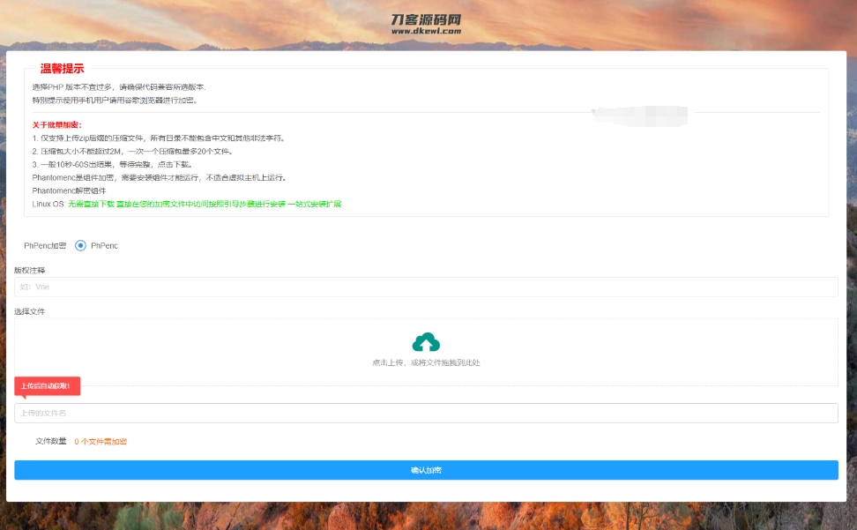The image size is (857, 530).
Task: Click the red 上传后自动获取 tooltip
Action: pyautogui.click(x=47, y=386)
